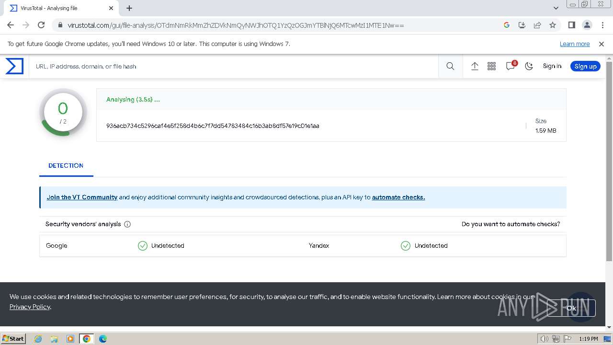The width and height of the screenshot is (613, 345).
Task: Click the Yandex undetected checkmark icon
Action: (406, 246)
